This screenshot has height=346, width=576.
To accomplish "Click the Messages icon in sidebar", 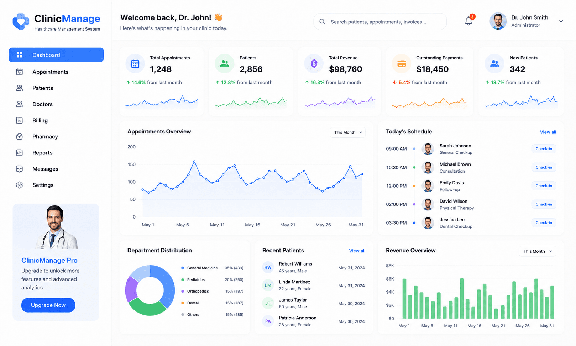I will (20, 169).
